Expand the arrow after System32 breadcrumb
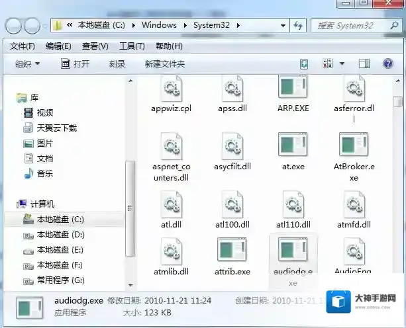The image size is (406, 328). (x=238, y=26)
